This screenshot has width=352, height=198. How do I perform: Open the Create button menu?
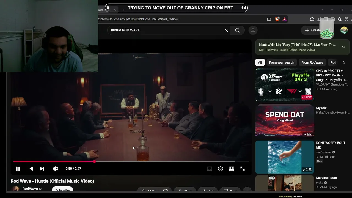click(x=312, y=30)
